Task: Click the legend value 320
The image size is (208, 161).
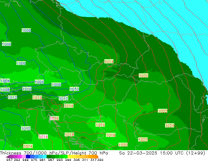Action: tap(100, 160)
